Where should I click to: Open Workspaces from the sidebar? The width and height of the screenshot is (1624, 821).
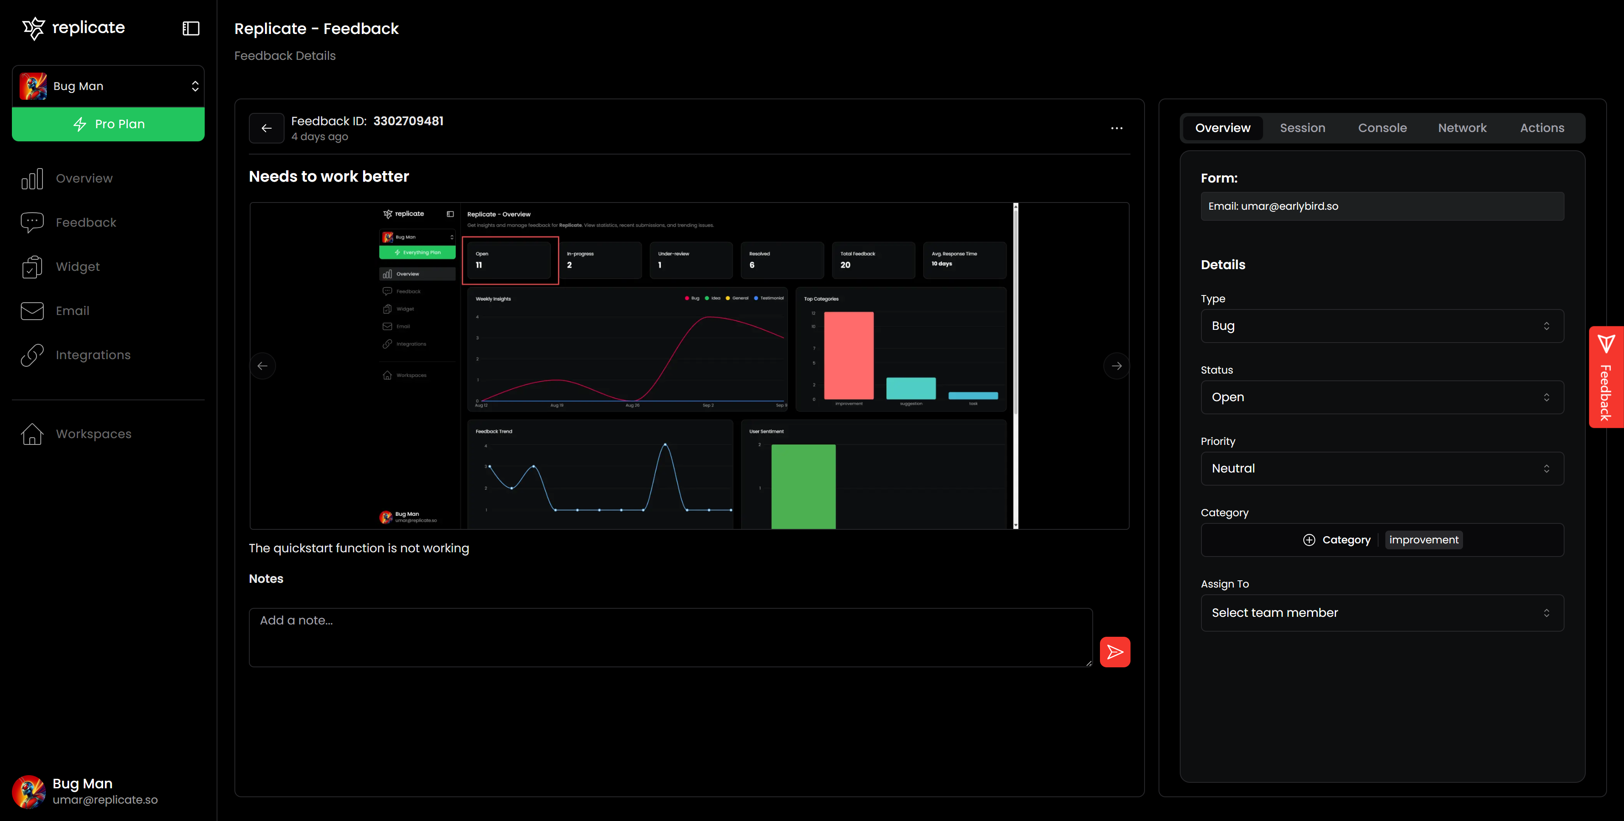click(x=93, y=433)
